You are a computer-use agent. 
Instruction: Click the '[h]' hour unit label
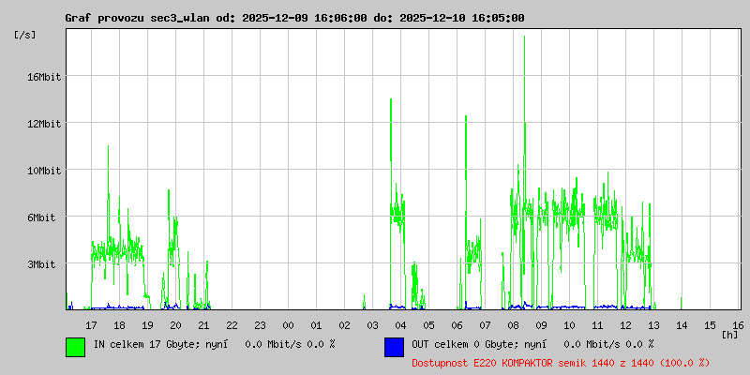(x=730, y=335)
